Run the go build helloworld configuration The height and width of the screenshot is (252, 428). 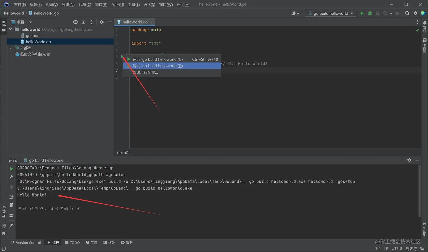click(362, 13)
